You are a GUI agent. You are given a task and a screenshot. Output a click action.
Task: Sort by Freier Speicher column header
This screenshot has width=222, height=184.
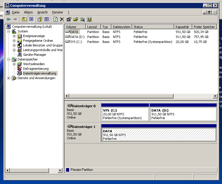click(x=204, y=27)
